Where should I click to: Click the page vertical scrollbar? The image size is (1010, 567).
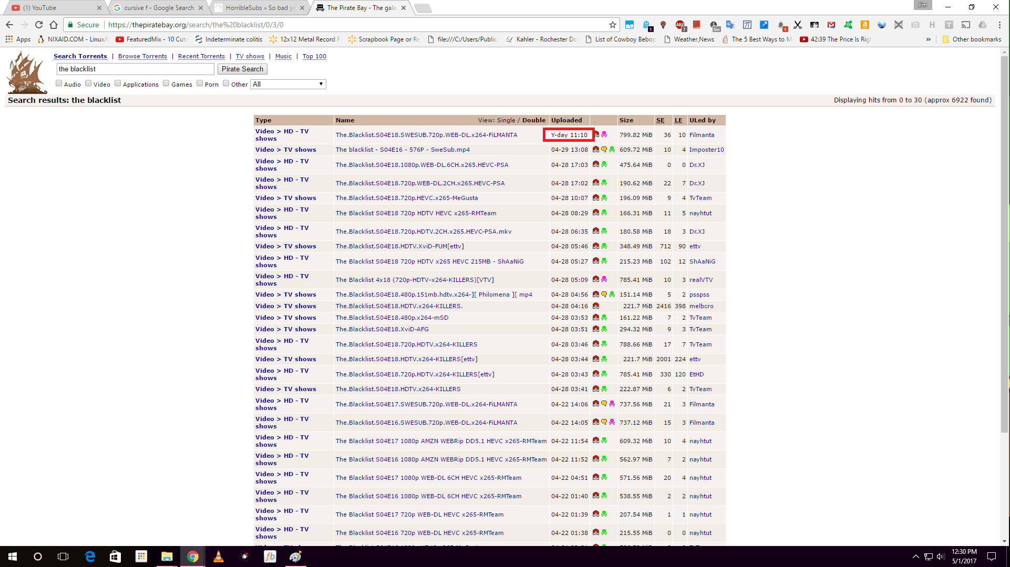(1004, 243)
